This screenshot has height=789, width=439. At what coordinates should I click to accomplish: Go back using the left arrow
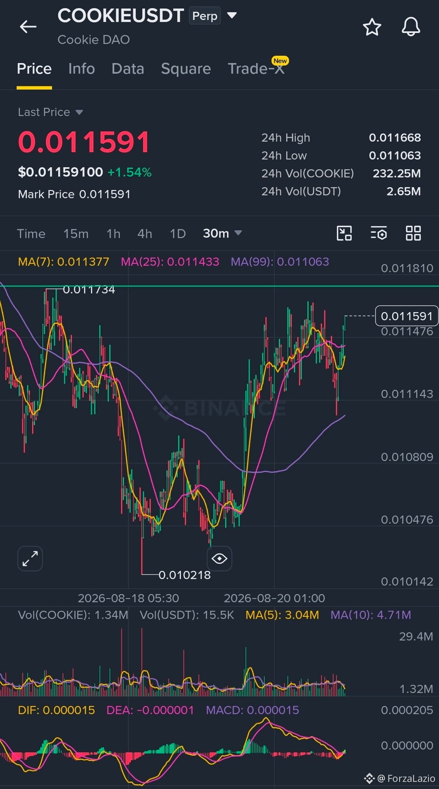pos(28,27)
